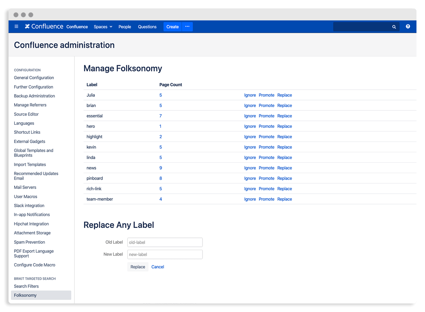Viewport: 425px width, 312px height.
Task: Ignore the rich-link label
Action: point(250,189)
